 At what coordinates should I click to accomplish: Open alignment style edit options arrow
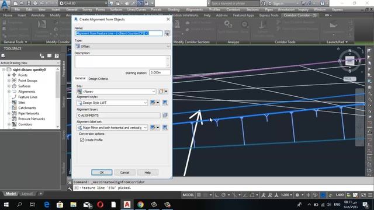(158, 103)
